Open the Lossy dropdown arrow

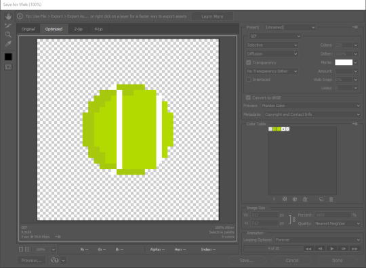coord(356,88)
